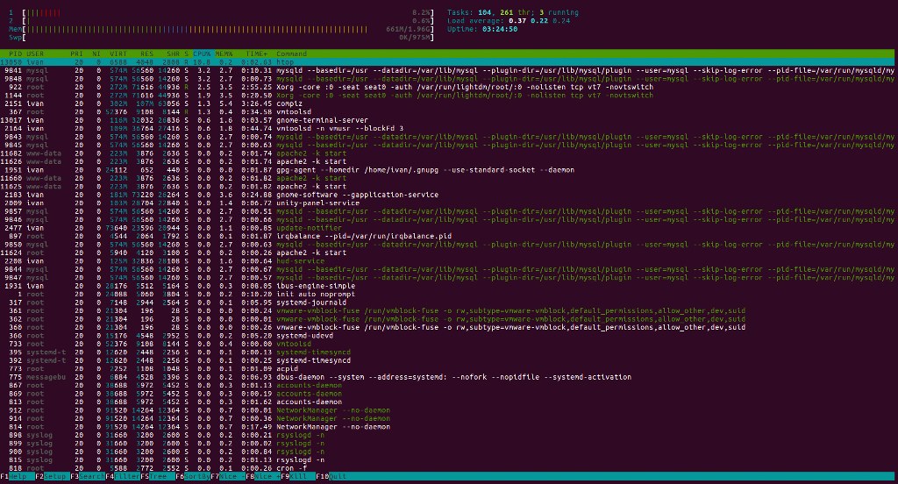Screen dimensions: 898x484
Task: Click the CPU 1 usage meter
Action: point(221,12)
